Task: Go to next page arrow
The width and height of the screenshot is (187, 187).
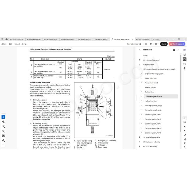Action: pos(185,130)
